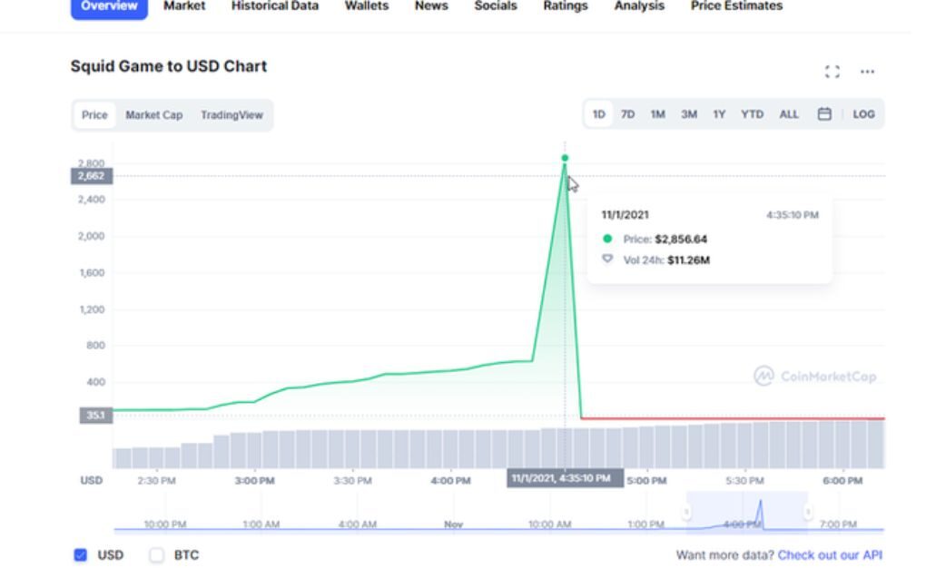Image resolution: width=926 pixels, height=568 pixels.
Task: Click the fullscreen chart icon
Action: [x=832, y=72]
